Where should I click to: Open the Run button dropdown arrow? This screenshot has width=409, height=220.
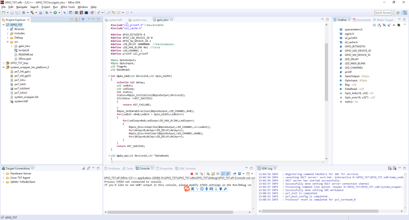tap(59, 13)
